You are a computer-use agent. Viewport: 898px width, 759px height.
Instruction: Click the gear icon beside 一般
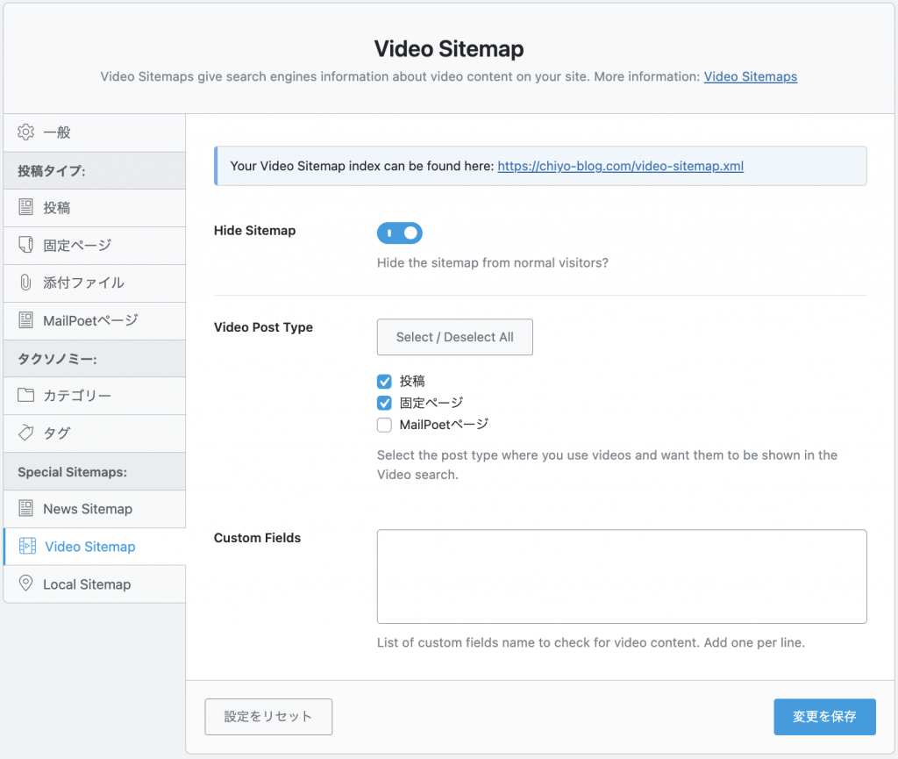point(25,132)
